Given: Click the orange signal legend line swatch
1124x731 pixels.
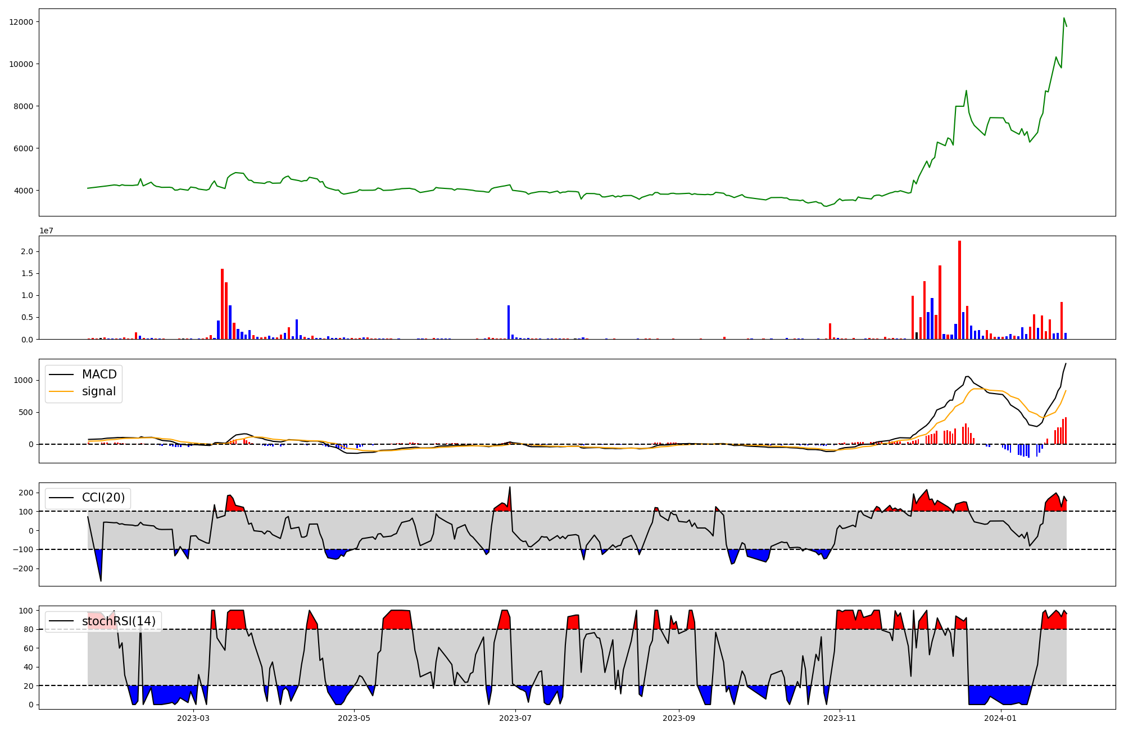Looking at the screenshot, I should coord(61,391).
